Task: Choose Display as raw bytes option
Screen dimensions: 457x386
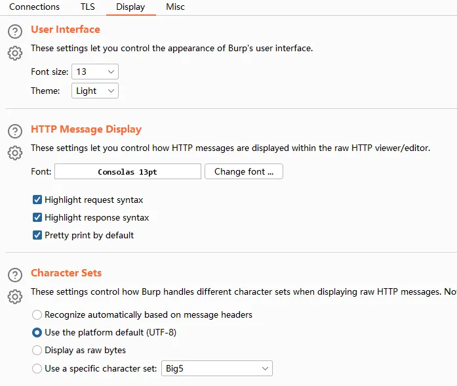Action: pyautogui.click(x=37, y=351)
